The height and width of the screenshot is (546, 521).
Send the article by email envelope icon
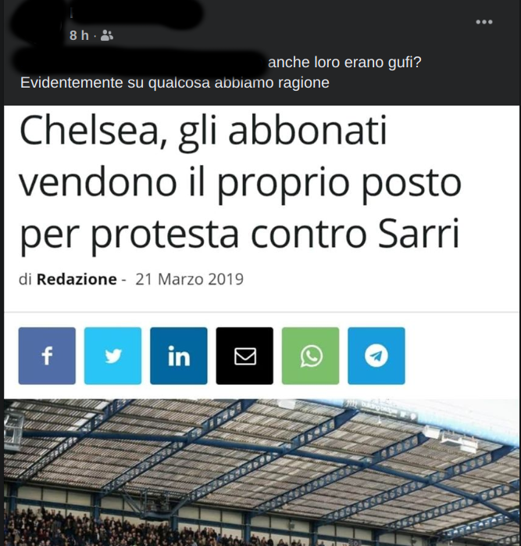(244, 356)
